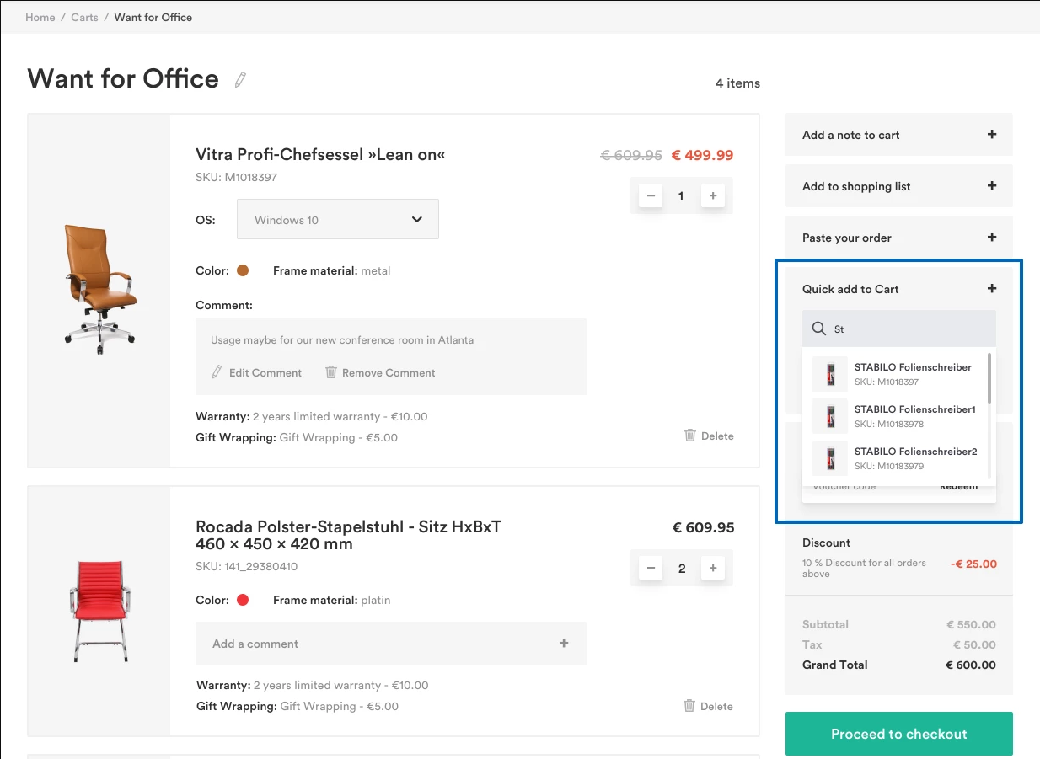Viewport: 1040px width, 759px height.
Task: Go to Carts breadcrumb
Action: tap(84, 17)
